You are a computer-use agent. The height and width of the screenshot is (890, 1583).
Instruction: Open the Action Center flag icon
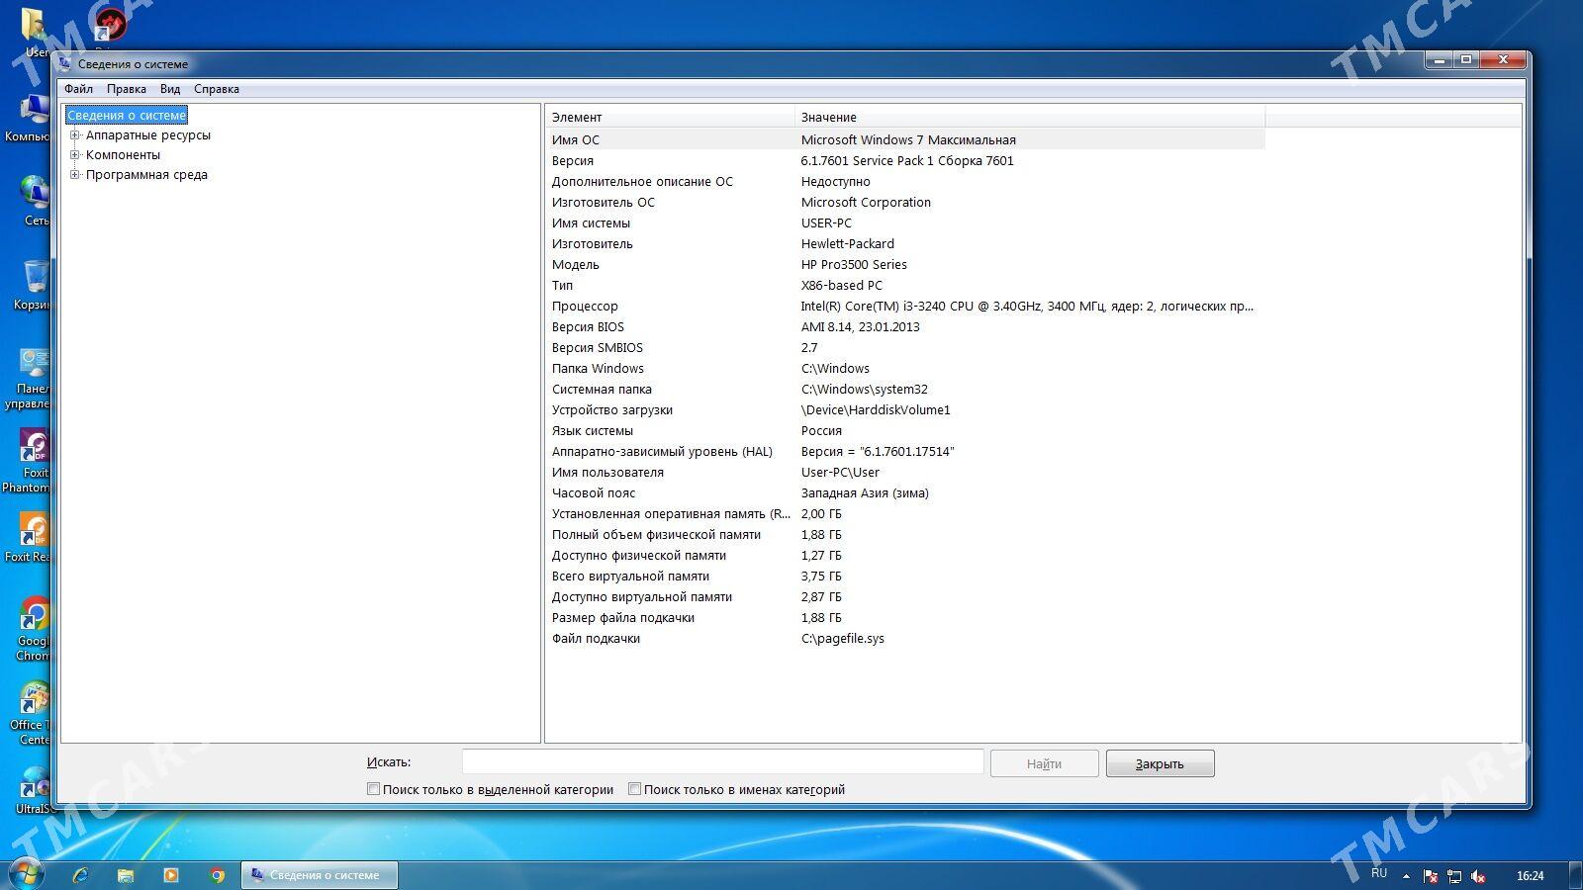(1431, 875)
